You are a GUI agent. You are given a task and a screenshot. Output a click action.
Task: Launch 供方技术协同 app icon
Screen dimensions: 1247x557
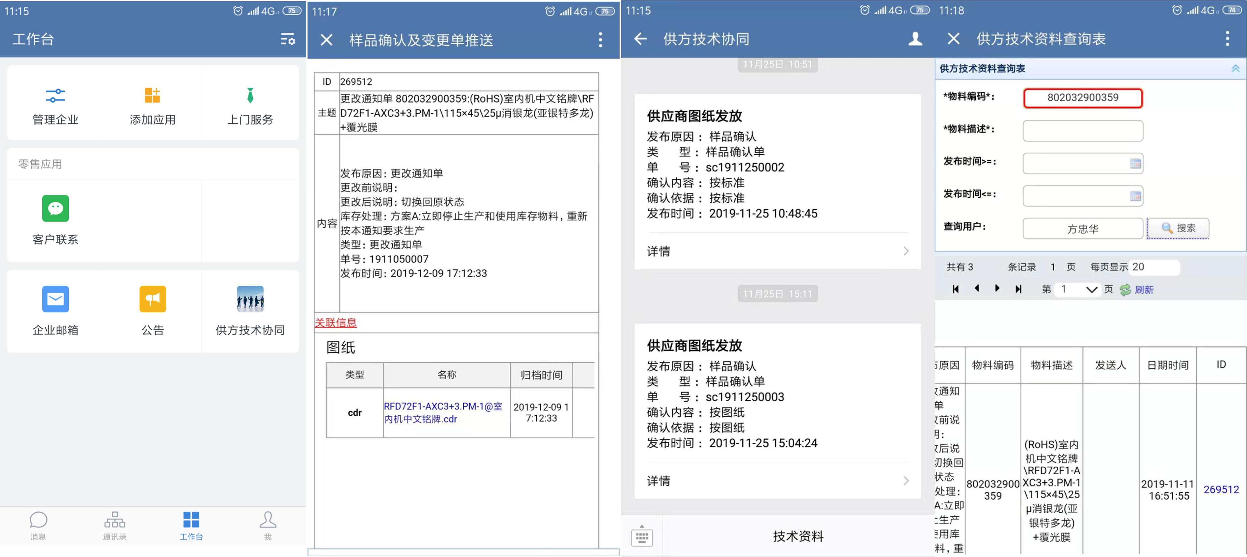(x=250, y=299)
